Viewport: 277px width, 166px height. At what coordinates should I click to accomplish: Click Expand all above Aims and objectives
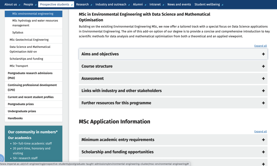pyautogui.click(x=261, y=46)
